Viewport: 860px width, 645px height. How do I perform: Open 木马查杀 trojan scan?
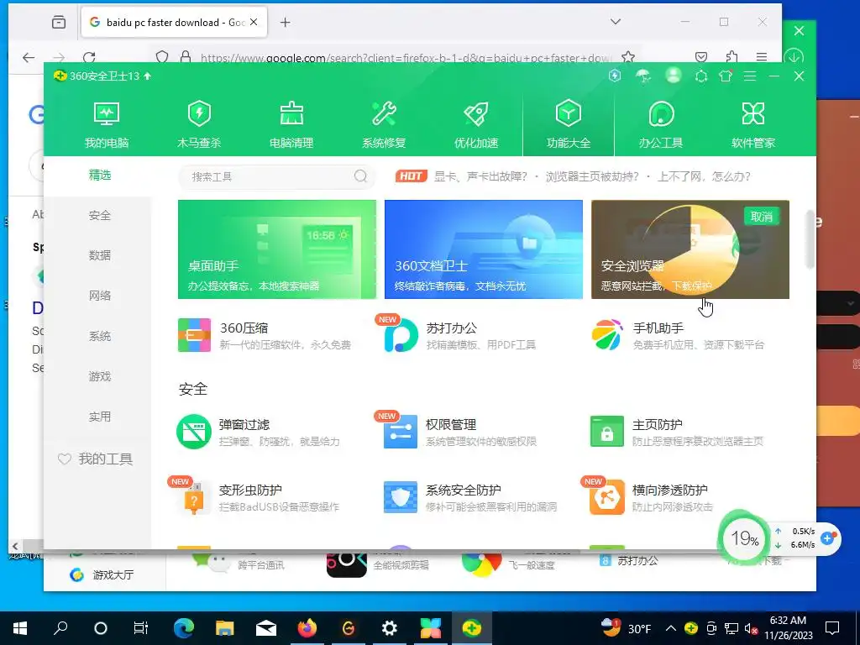pyautogui.click(x=199, y=125)
